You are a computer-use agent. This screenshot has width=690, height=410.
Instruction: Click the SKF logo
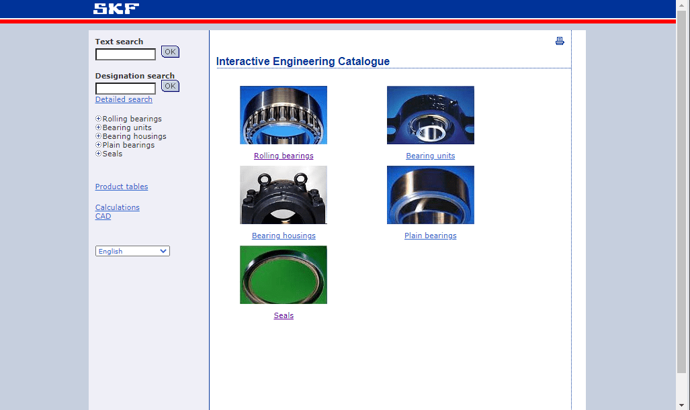click(x=116, y=9)
